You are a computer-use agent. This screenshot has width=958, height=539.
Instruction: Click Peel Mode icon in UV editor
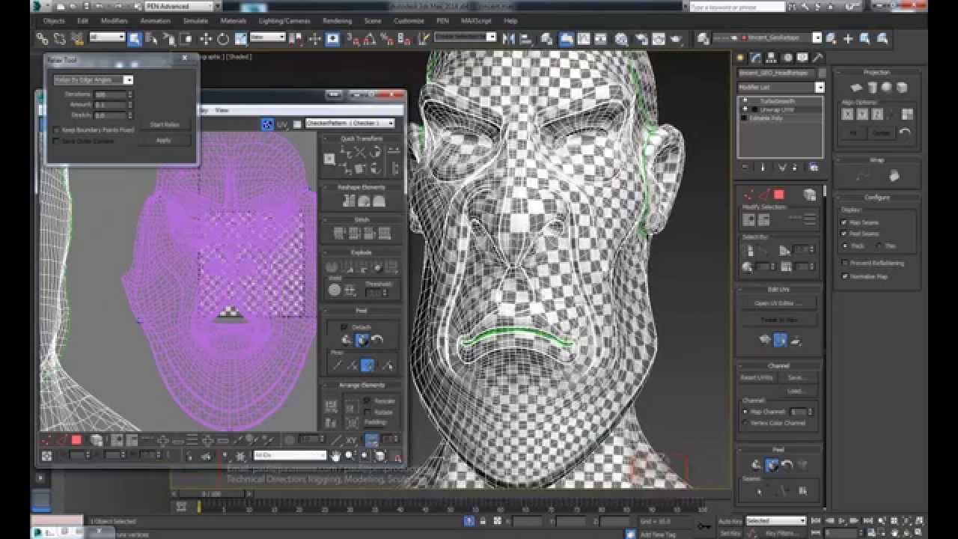pos(361,340)
